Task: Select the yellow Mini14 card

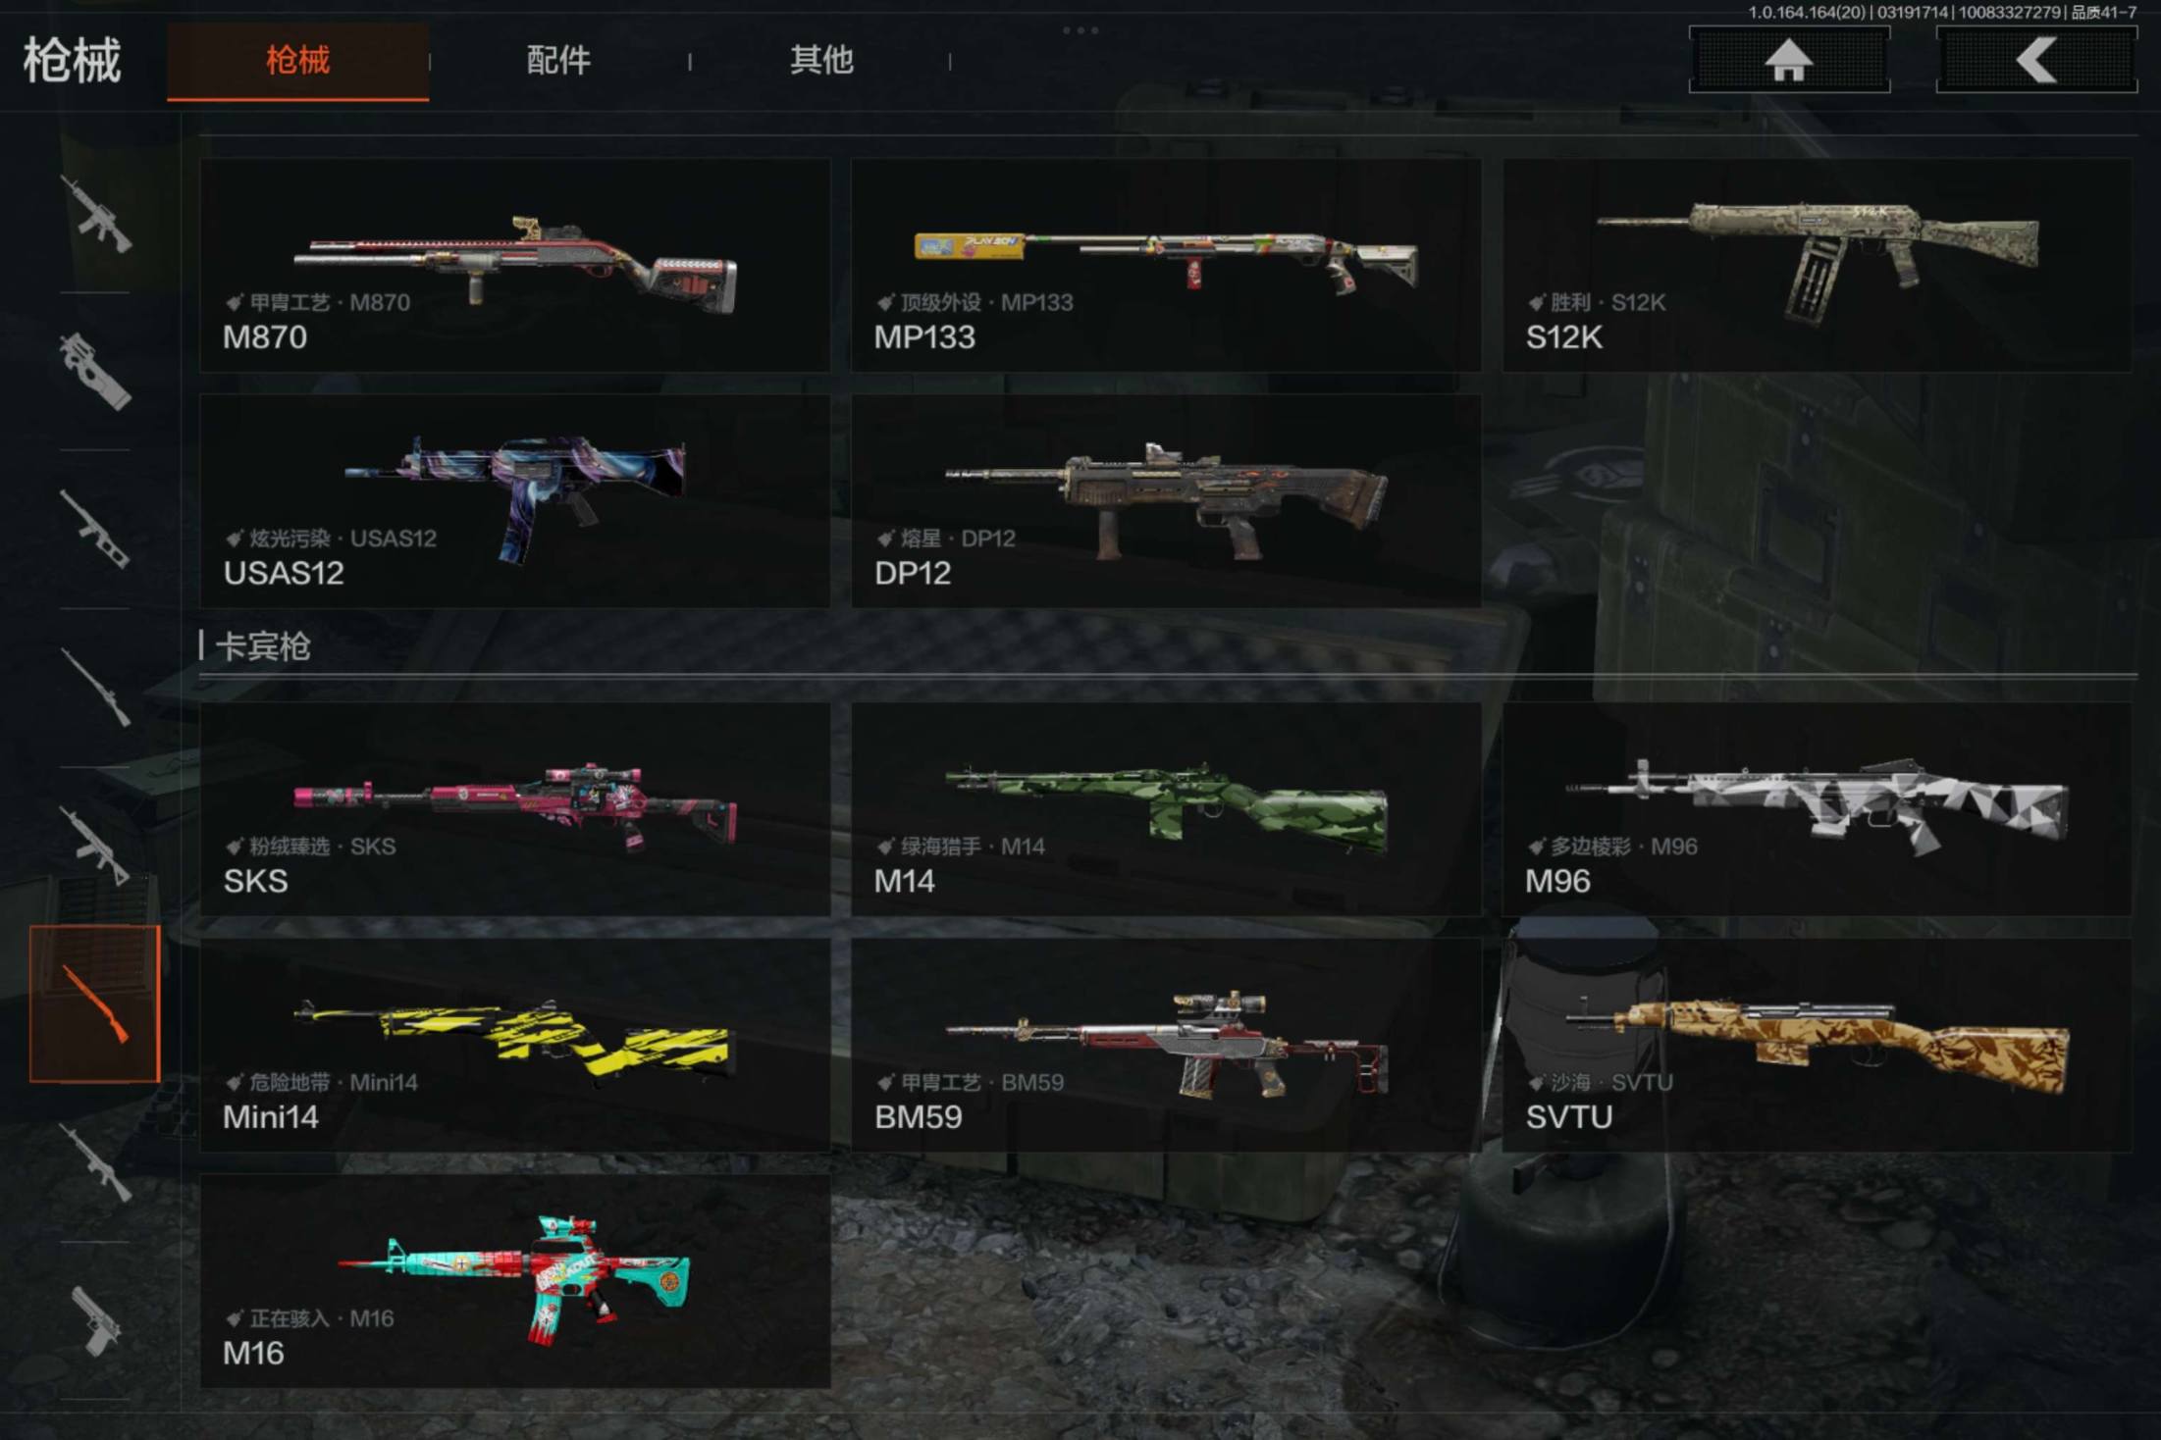Action: [x=515, y=1045]
